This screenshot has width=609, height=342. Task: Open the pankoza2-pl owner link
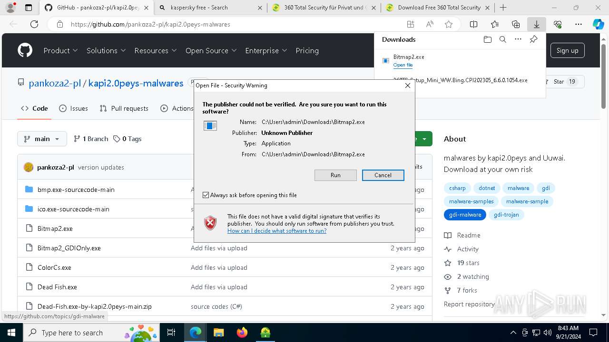pos(55,83)
